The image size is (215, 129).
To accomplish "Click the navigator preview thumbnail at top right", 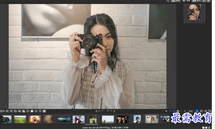I will pyautogui.click(x=194, y=12).
